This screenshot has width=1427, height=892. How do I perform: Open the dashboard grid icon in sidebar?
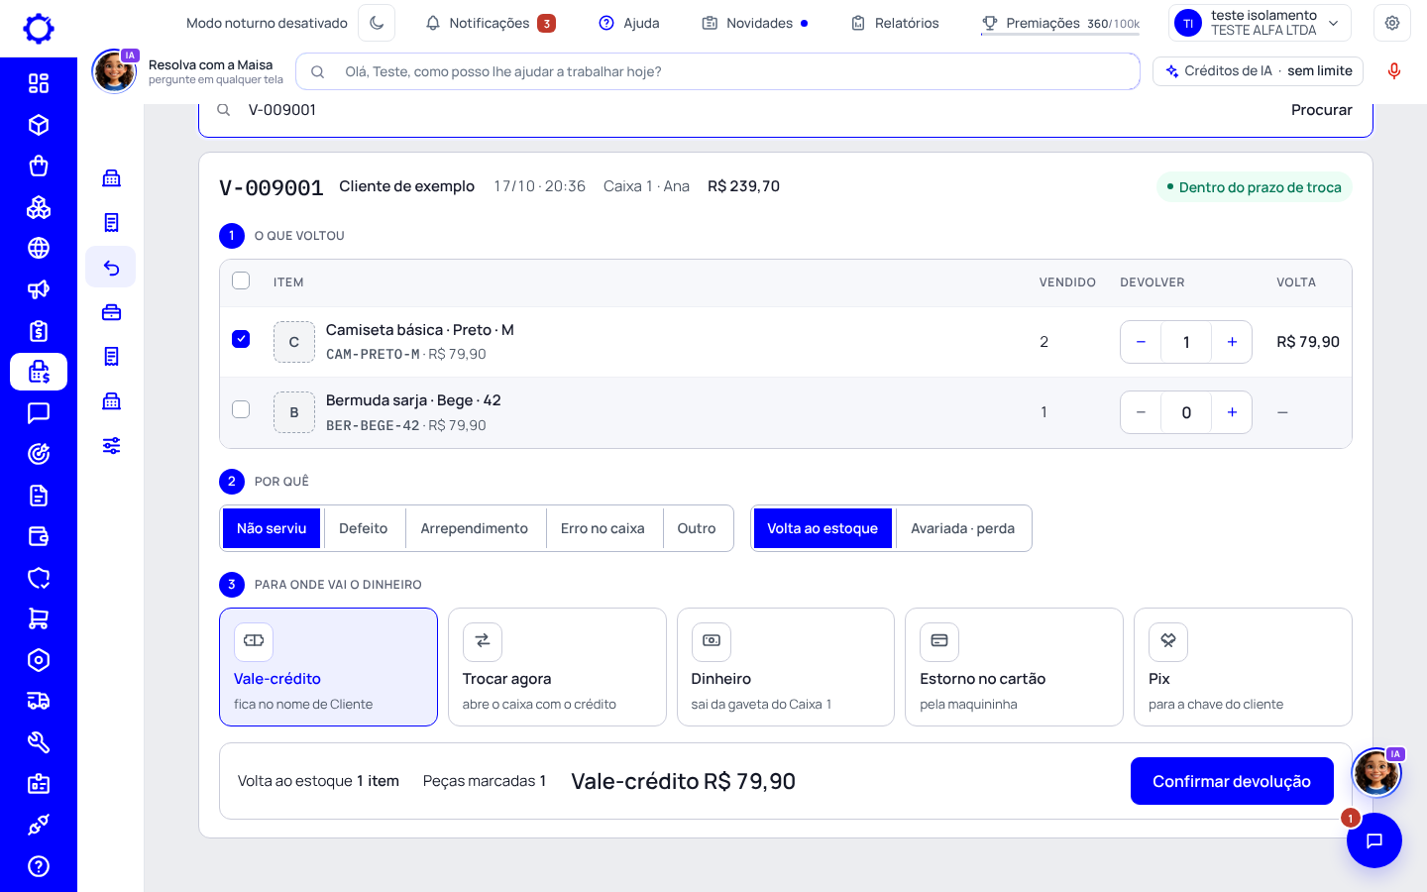pyautogui.click(x=39, y=83)
